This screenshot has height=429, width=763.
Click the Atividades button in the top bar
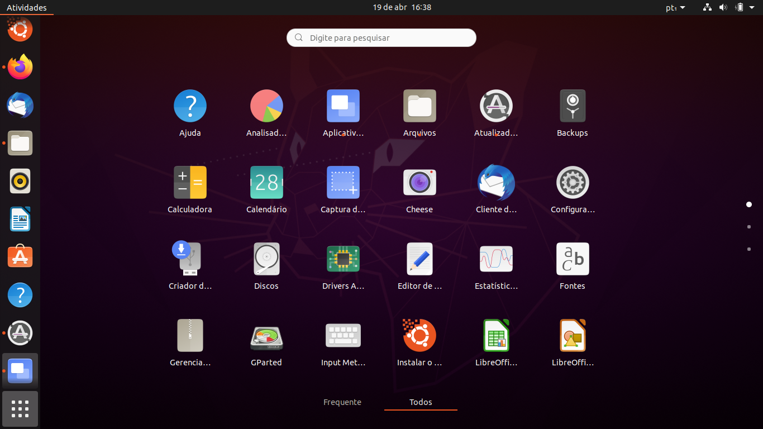tap(27, 7)
